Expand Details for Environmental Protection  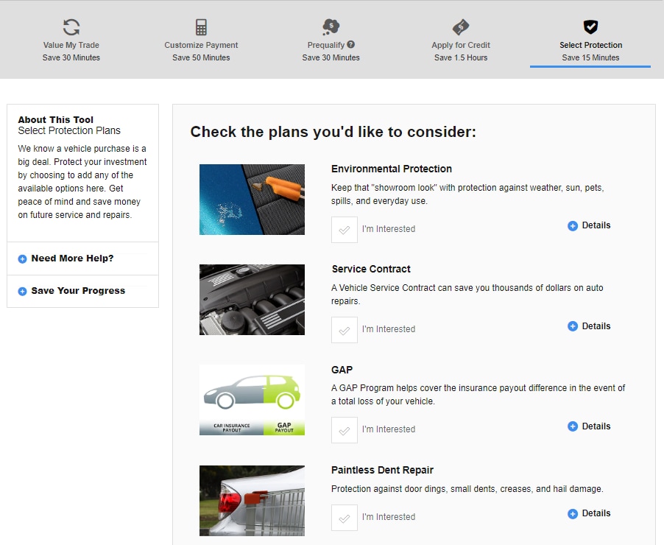point(589,225)
